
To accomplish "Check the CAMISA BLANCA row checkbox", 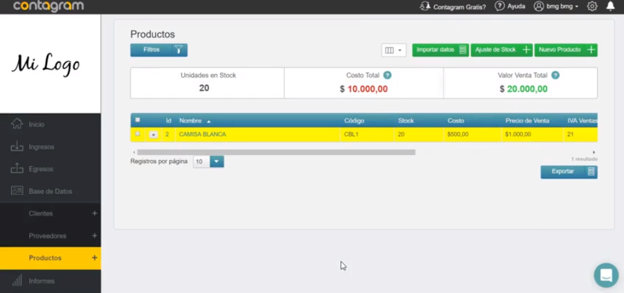I will (x=137, y=134).
